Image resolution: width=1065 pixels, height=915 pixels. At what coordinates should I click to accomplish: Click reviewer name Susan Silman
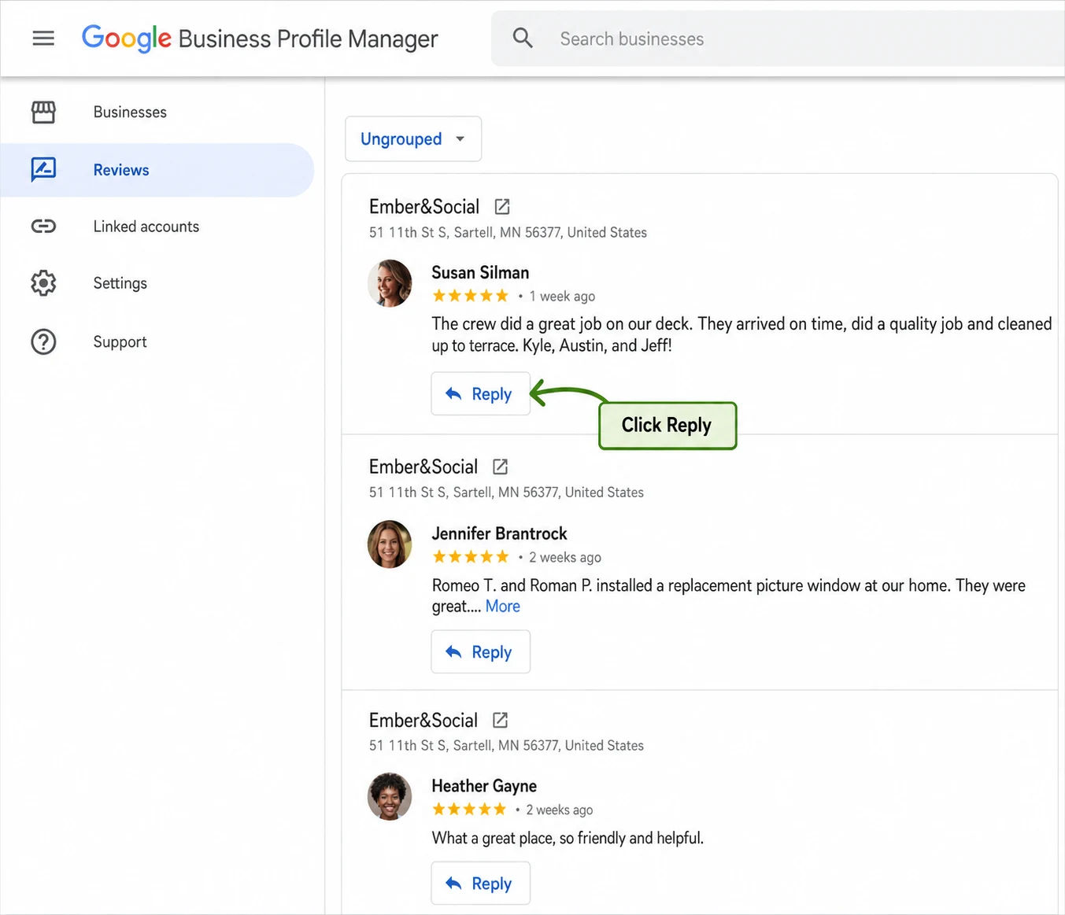(480, 272)
